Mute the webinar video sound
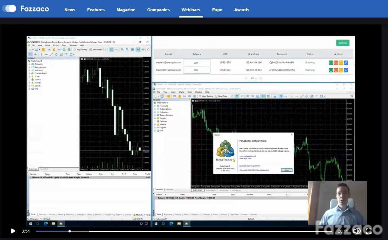Image resolution: width=388 pixels, height=240 pixels. tap(357, 231)
